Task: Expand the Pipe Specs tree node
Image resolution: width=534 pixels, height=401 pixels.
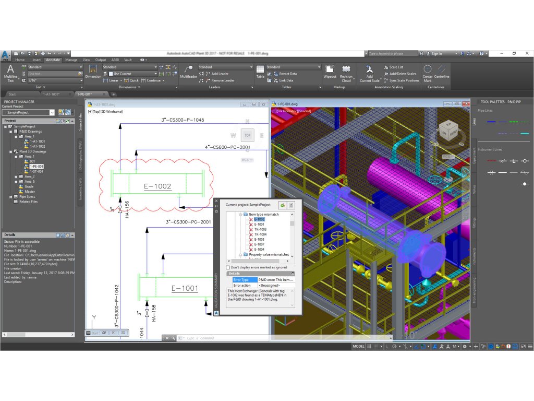Action: (x=10, y=197)
